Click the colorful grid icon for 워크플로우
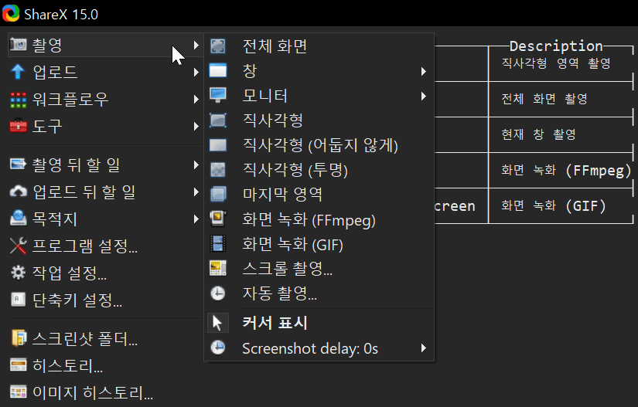The height and width of the screenshot is (407, 638). click(18, 100)
